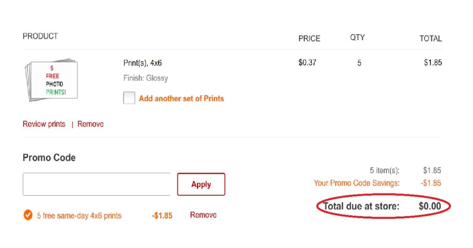The height and width of the screenshot is (248, 473).
Task: Open the Review prints link
Action: click(44, 124)
